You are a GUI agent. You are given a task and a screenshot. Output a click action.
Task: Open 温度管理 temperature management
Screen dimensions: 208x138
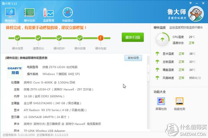click(x=48, y=15)
